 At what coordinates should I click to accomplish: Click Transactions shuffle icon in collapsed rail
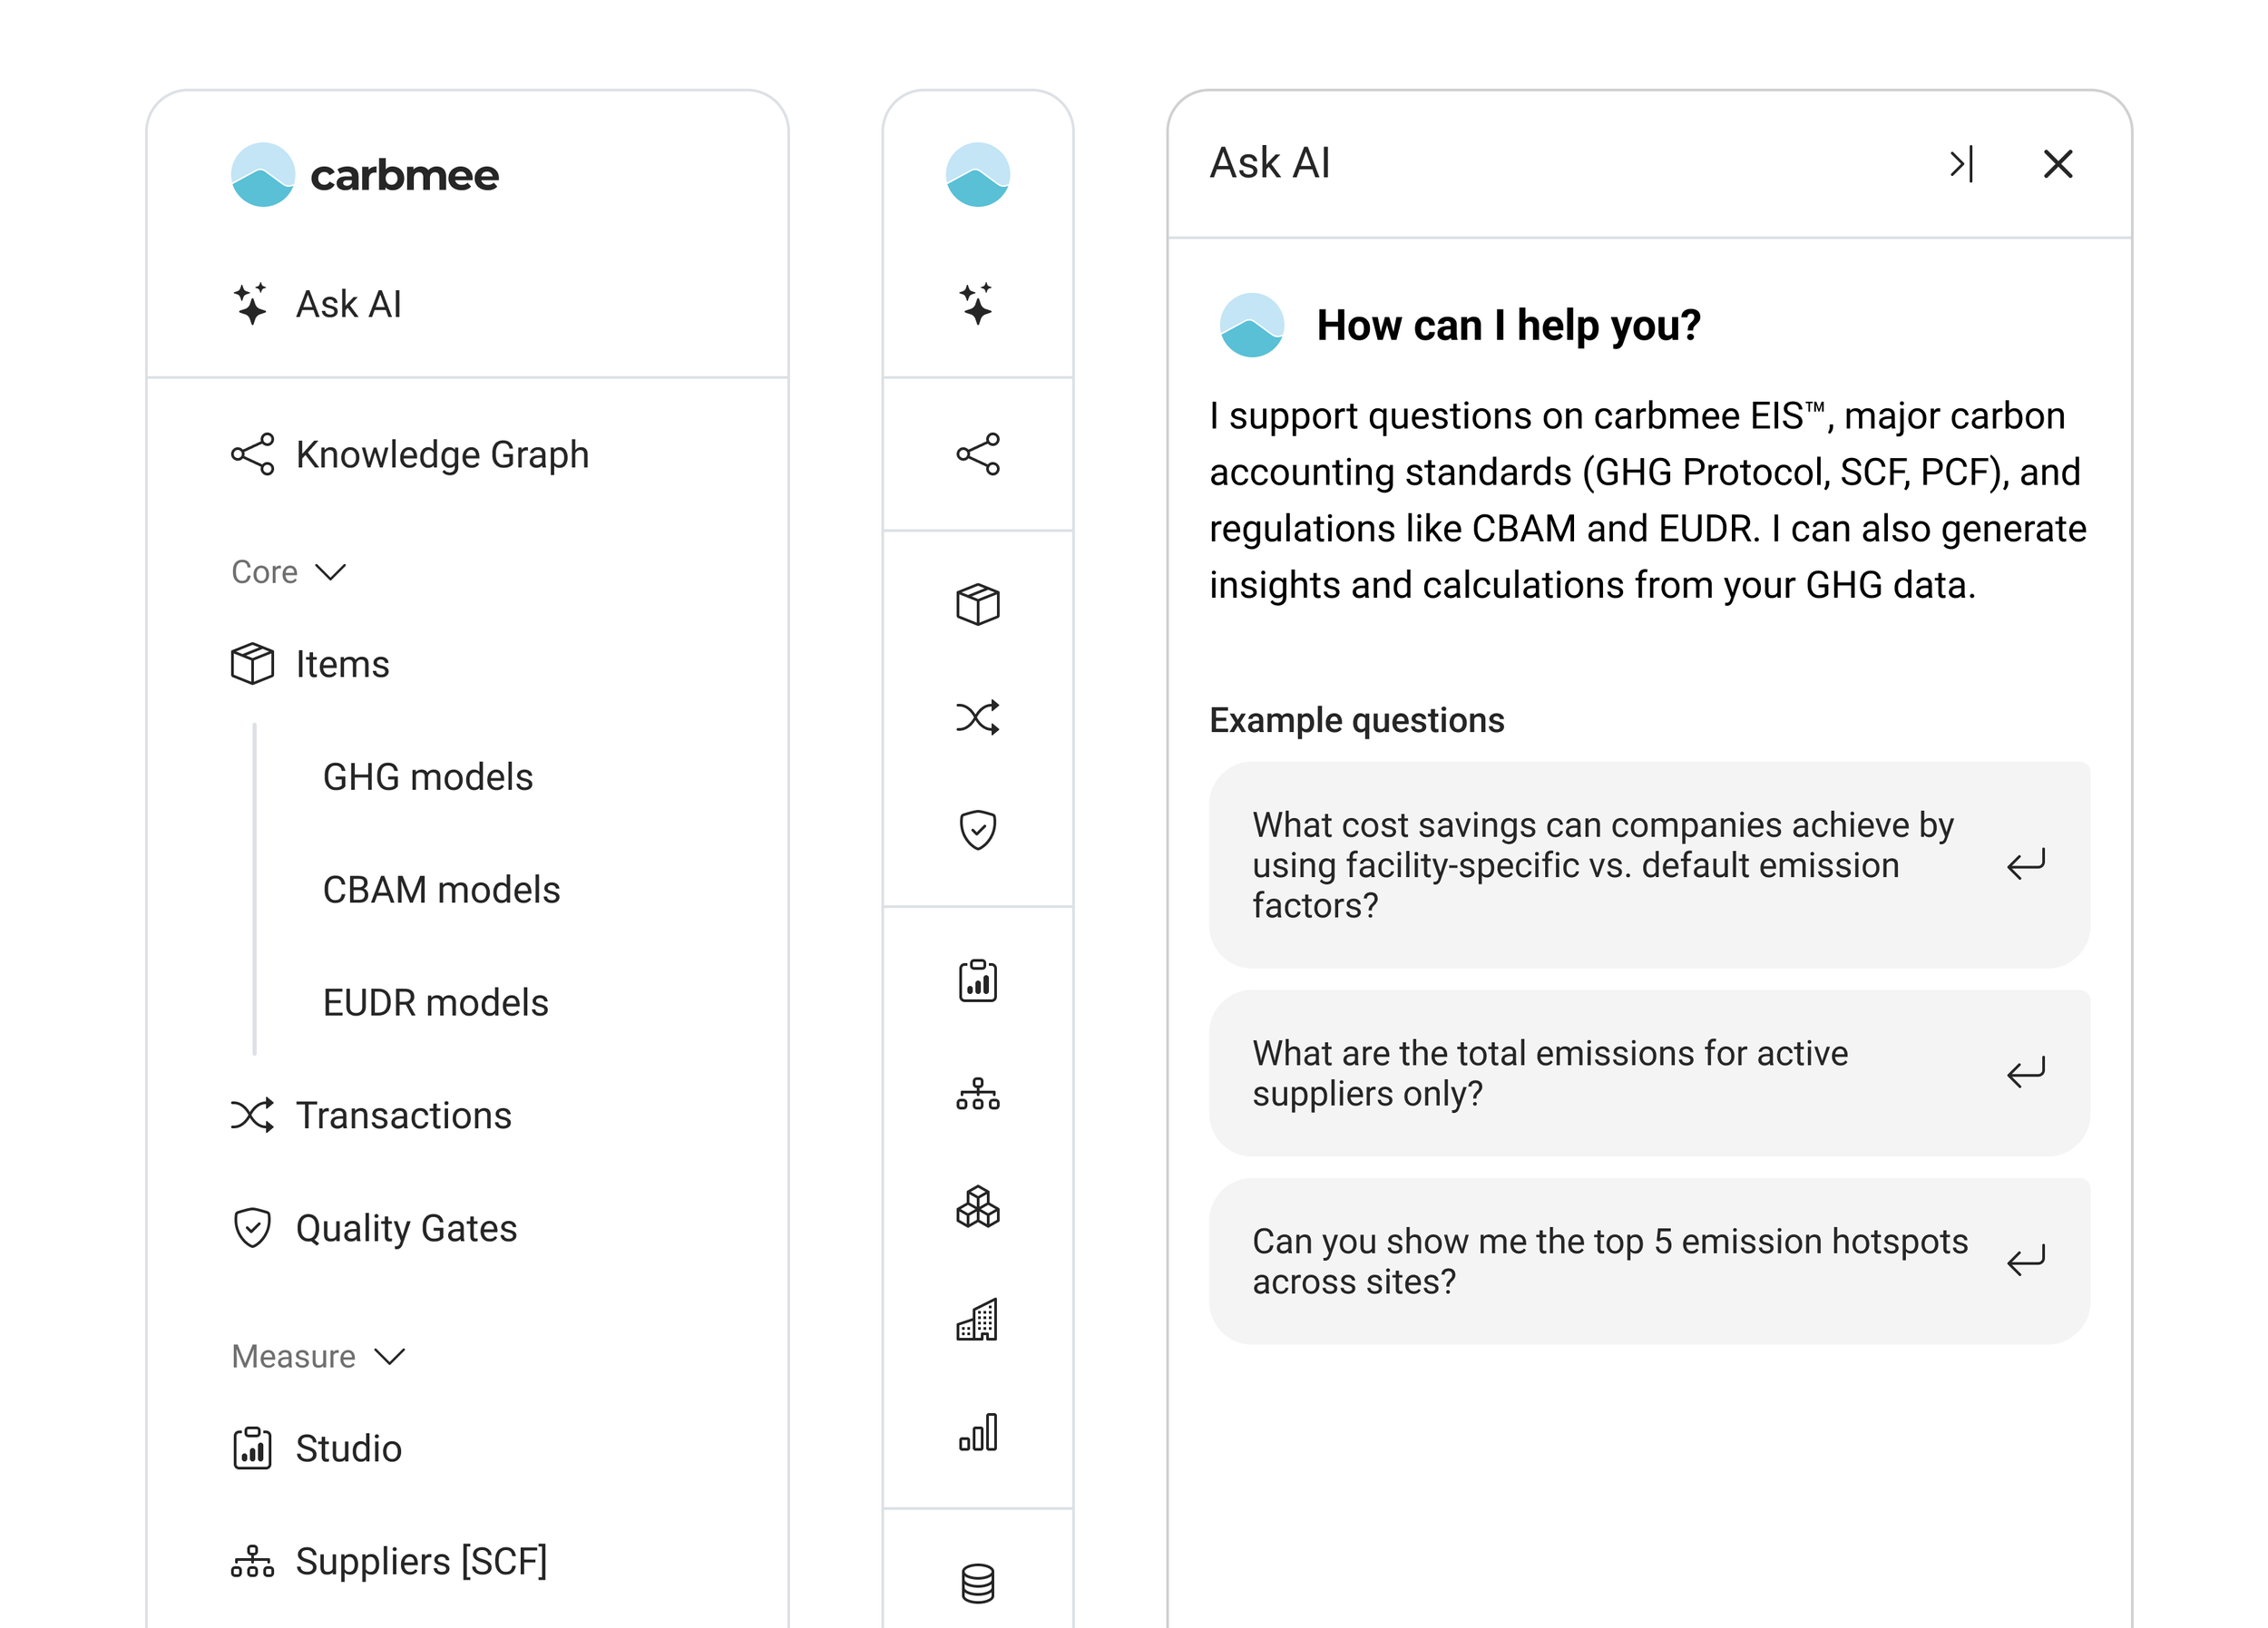tap(978, 717)
